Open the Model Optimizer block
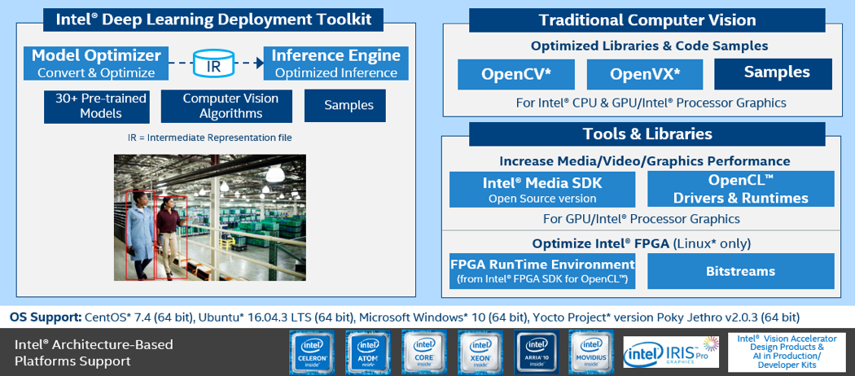The width and height of the screenshot is (855, 376). (96, 63)
